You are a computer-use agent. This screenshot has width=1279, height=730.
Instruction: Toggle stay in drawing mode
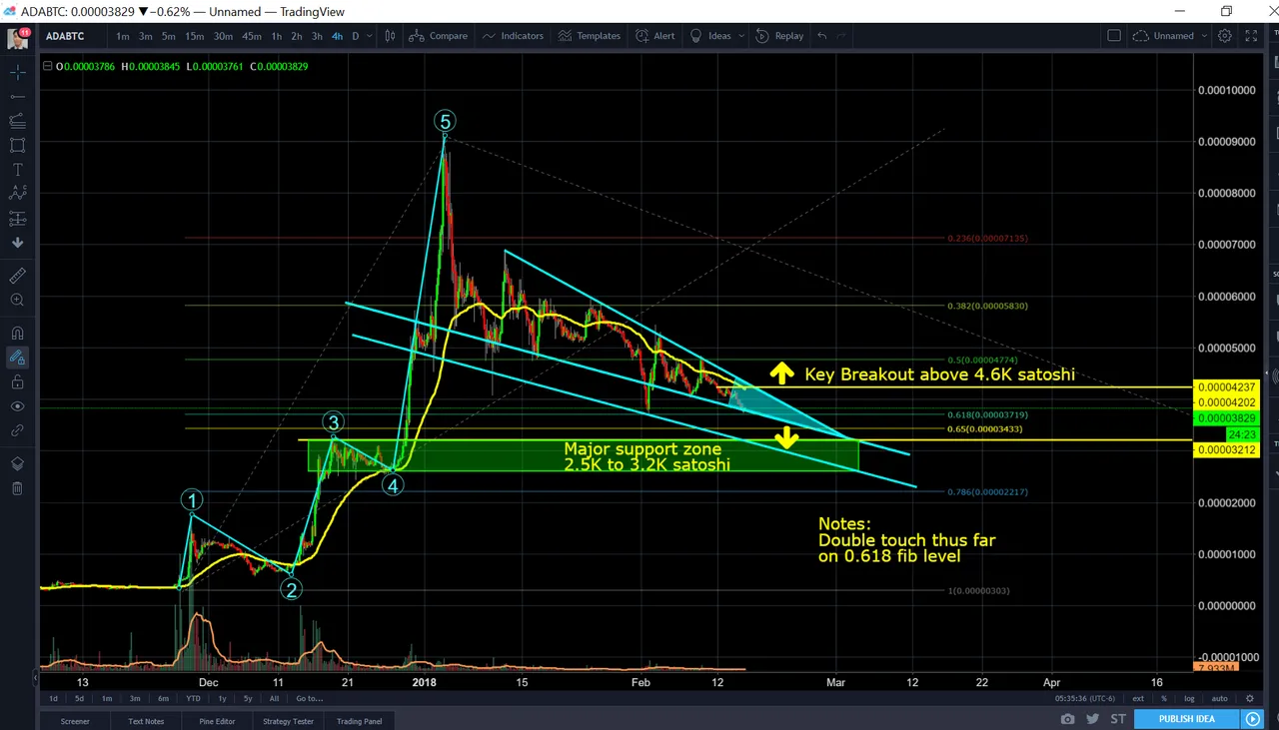[17, 358]
